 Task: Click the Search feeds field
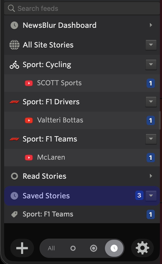(82, 9)
